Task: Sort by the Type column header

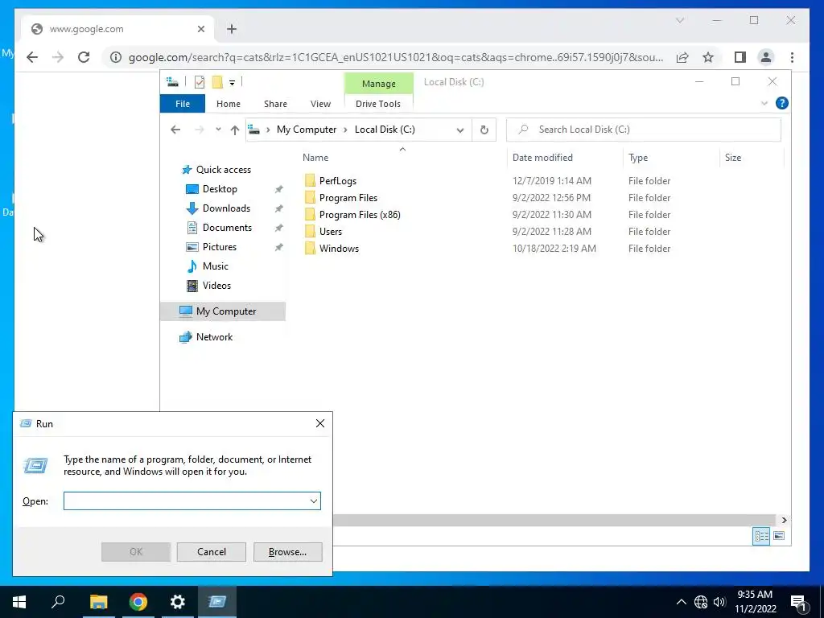Action: click(638, 158)
